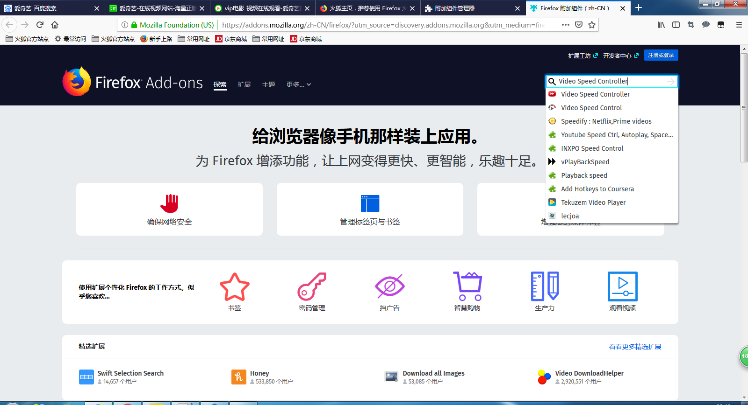The width and height of the screenshot is (748, 405).
Task: View site security info icon in address bar
Action: click(x=125, y=25)
